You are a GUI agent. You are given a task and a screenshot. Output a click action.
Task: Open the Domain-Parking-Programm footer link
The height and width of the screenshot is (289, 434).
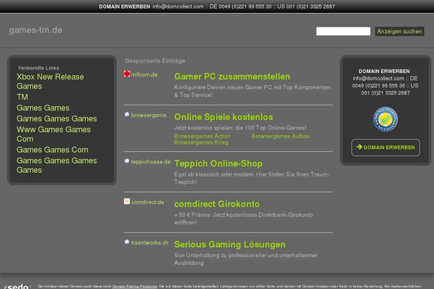point(135,286)
